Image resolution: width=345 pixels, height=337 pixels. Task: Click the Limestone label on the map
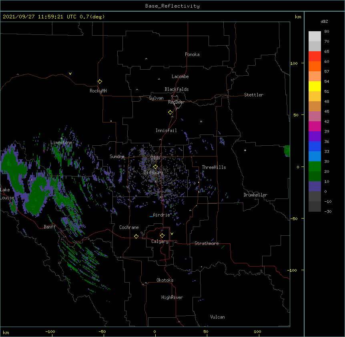coord(61,142)
